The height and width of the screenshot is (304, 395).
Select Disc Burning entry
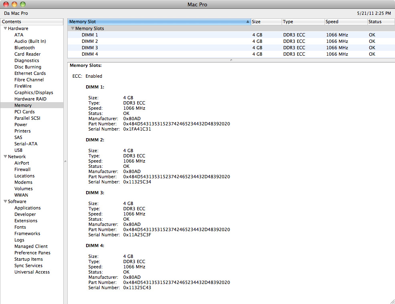(28, 67)
